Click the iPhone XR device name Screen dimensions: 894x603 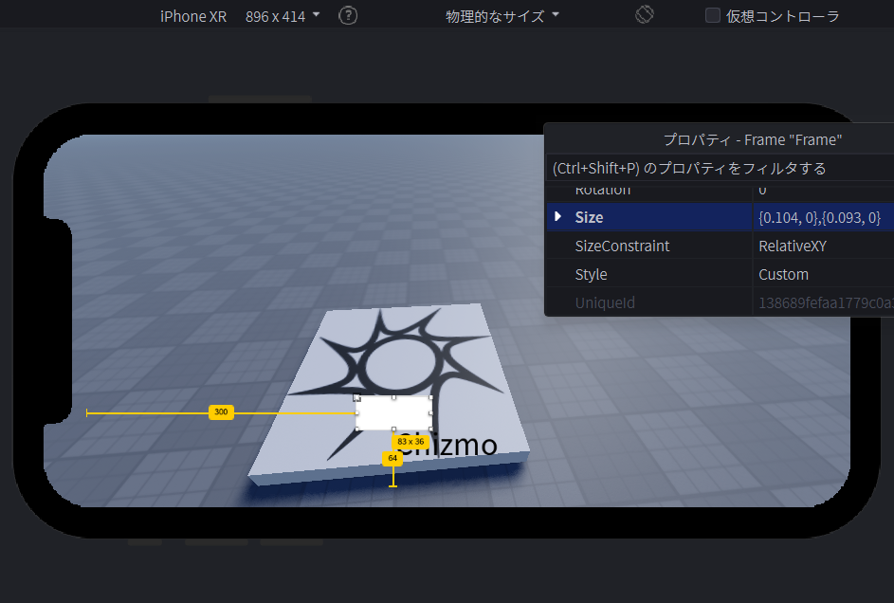(193, 16)
